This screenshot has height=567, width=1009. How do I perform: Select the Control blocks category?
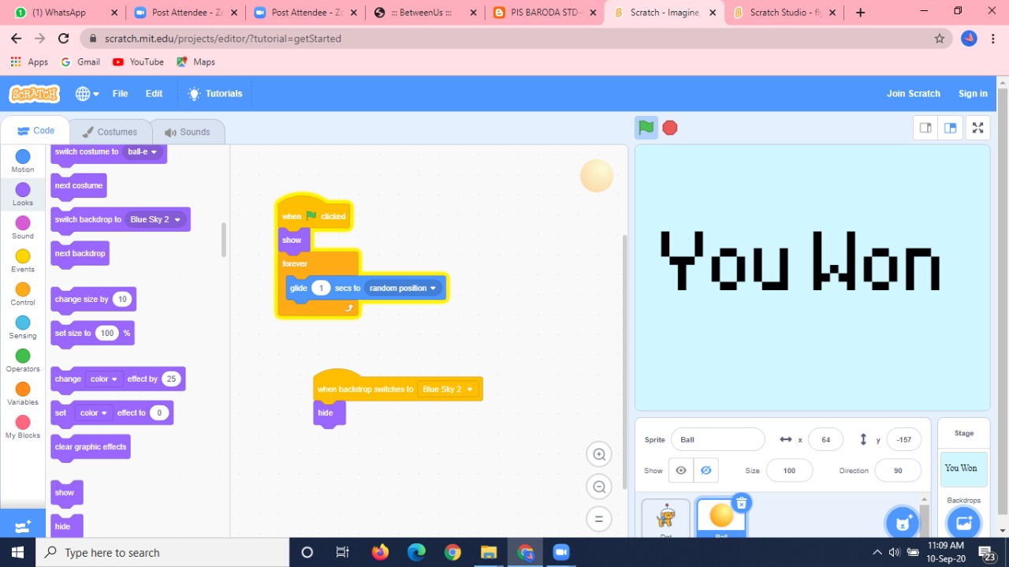tap(22, 294)
